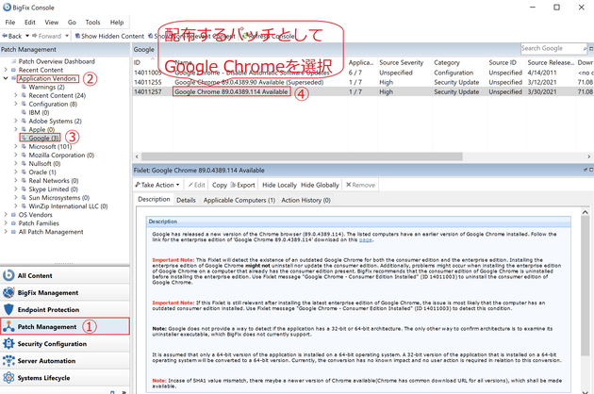594x394 pixels.
Task: Expand the Configuration (8) node
Action: pos(15,104)
